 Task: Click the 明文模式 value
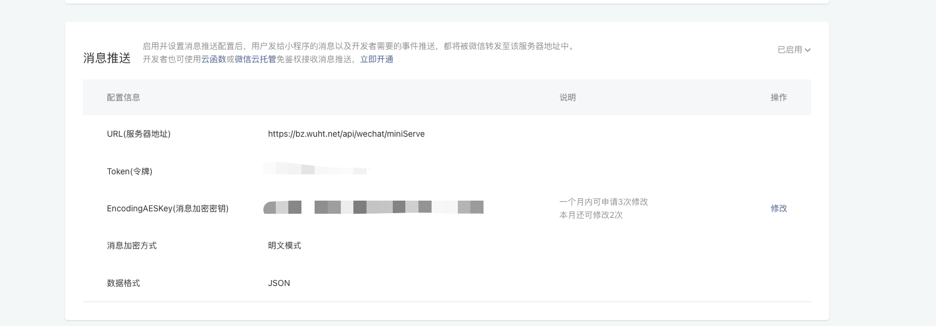click(285, 245)
